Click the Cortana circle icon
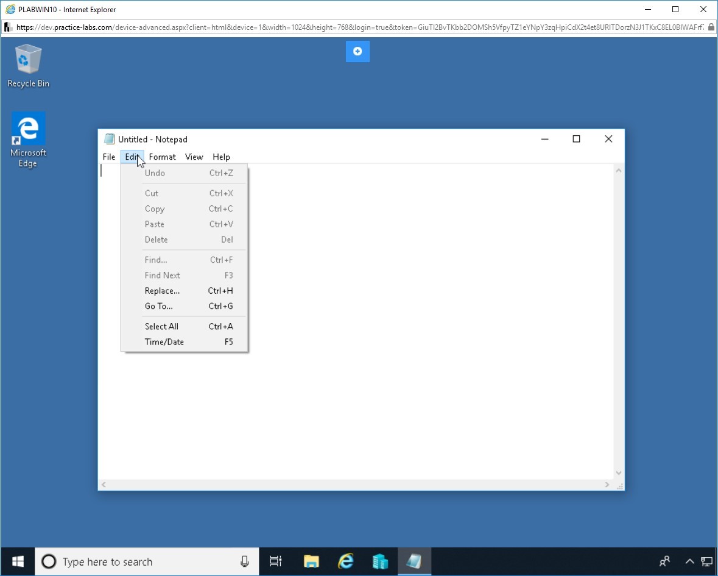This screenshot has height=576, width=718. coord(49,561)
